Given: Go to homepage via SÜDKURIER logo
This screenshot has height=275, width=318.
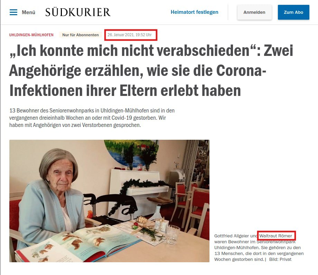Looking at the screenshot, I should click(x=78, y=12).
